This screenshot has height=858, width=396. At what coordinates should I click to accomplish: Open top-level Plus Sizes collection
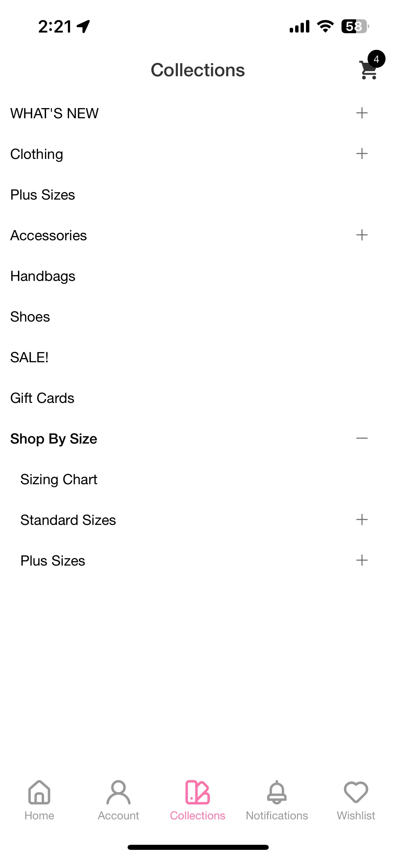[43, 195]
